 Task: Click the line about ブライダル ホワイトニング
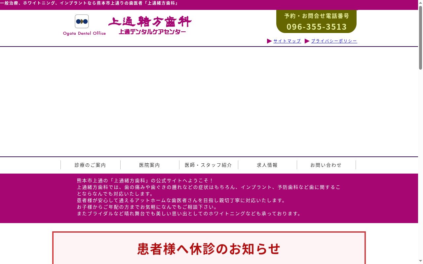189,214
